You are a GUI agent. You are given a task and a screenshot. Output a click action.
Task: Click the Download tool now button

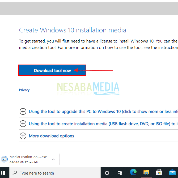pos(52,70)
